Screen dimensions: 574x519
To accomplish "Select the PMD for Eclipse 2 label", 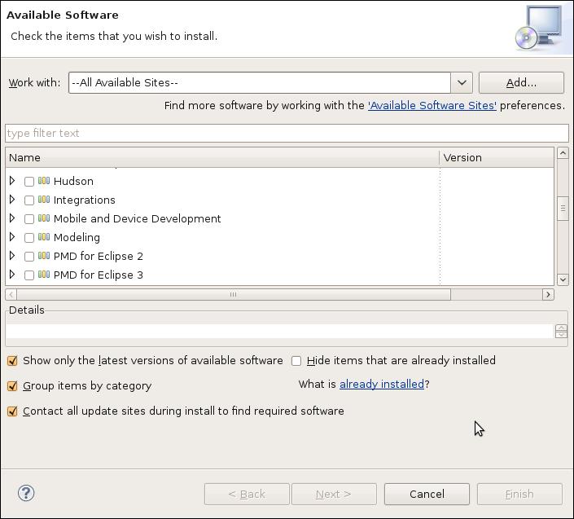I will 98,256.
